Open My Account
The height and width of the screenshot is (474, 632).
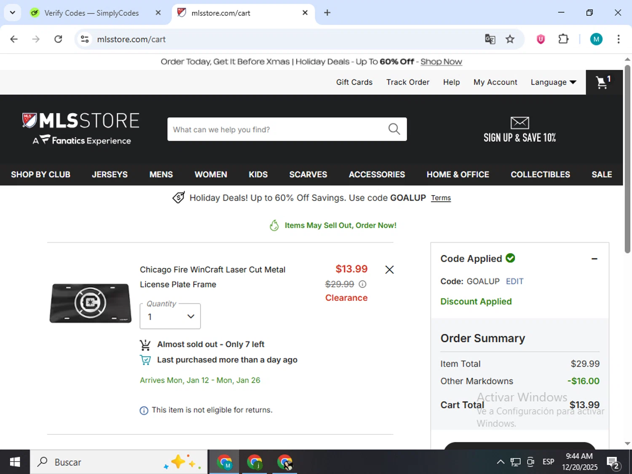coord(495,82)
